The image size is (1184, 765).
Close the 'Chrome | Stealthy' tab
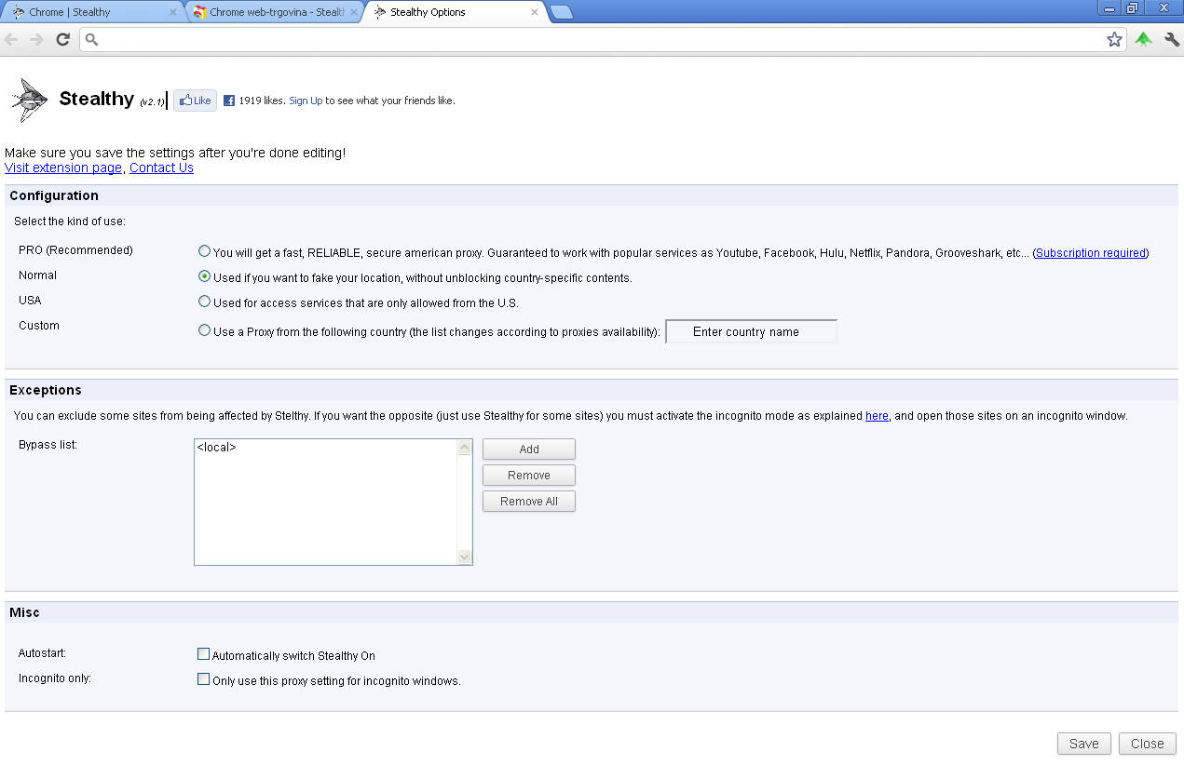pos(173,12)
